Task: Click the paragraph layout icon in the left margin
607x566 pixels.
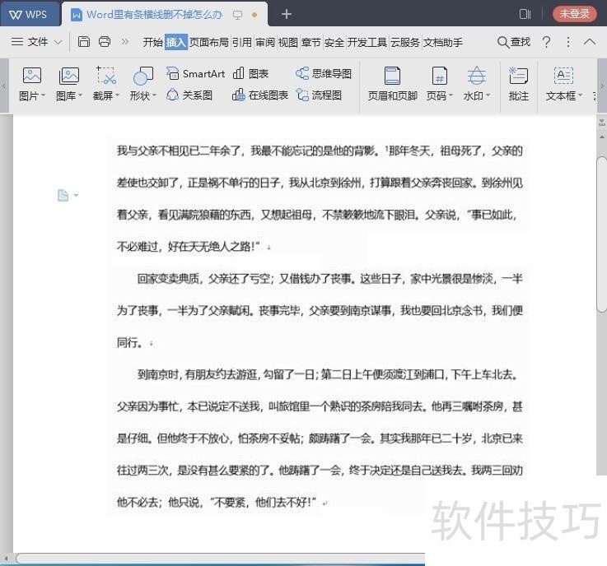Action: [x=63, y=195]
